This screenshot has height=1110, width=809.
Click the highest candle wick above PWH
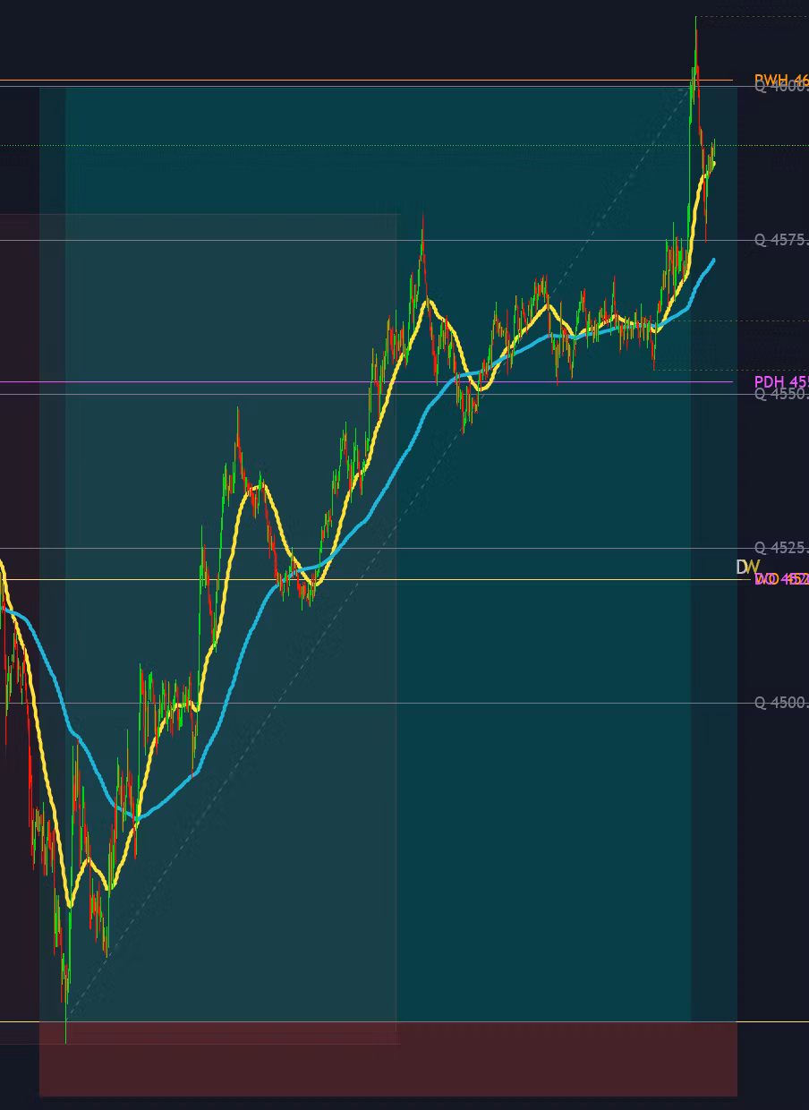(x=695, y=22)
